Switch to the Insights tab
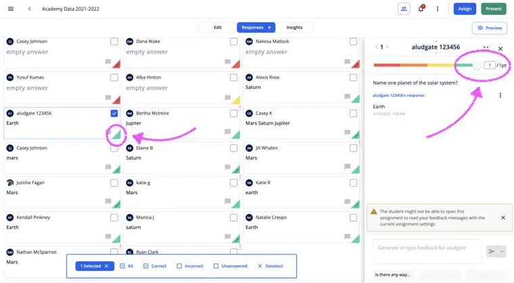This screenshot has width=514, height=283. click(x=294, y=28)
